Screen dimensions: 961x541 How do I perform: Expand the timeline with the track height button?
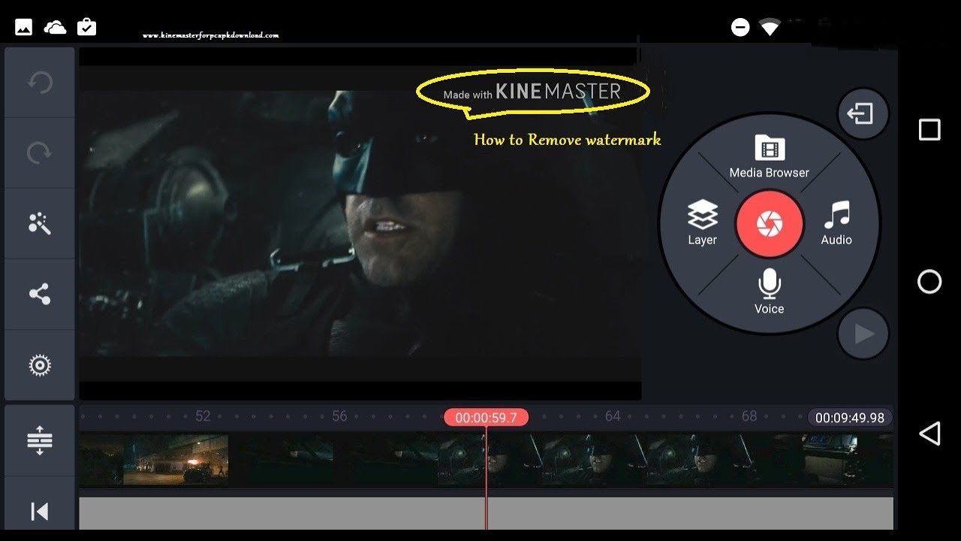[40, 440]
